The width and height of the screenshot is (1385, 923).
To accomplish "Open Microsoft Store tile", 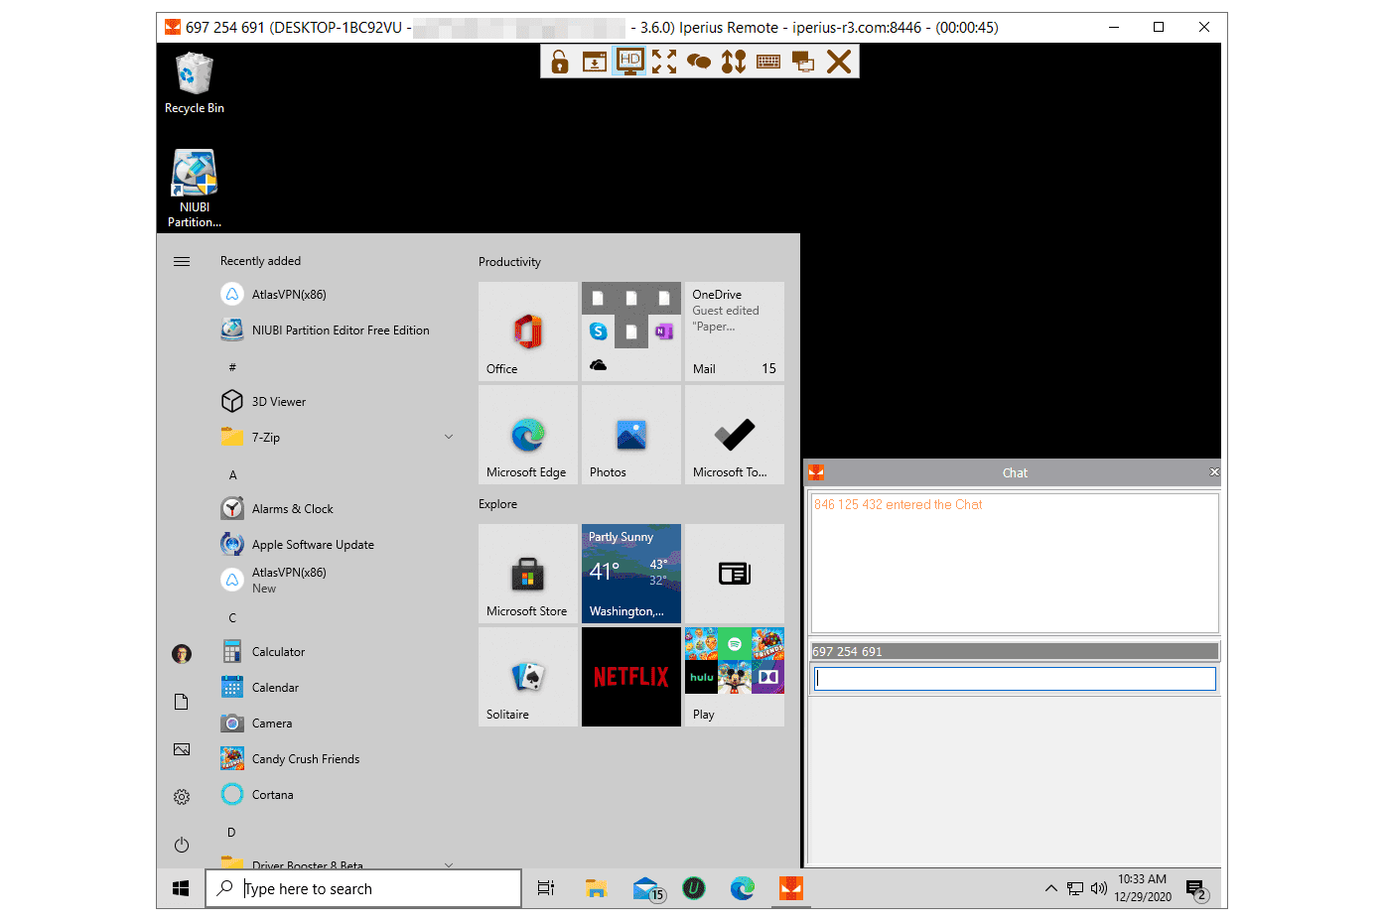I will pyautogui.click(x=528, y=574).
